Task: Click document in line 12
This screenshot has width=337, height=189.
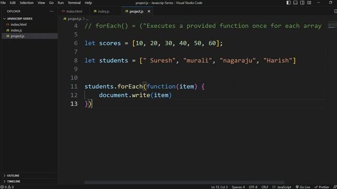Action: pyautogui.click(x=114, y=95)
